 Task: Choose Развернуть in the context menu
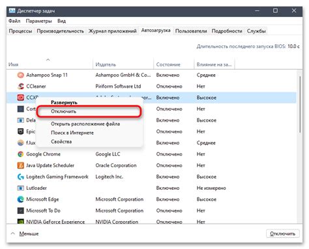[89, 102]
